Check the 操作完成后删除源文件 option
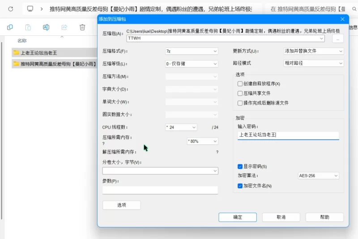Viewport: 358px width, 239px height. point(240,103)
